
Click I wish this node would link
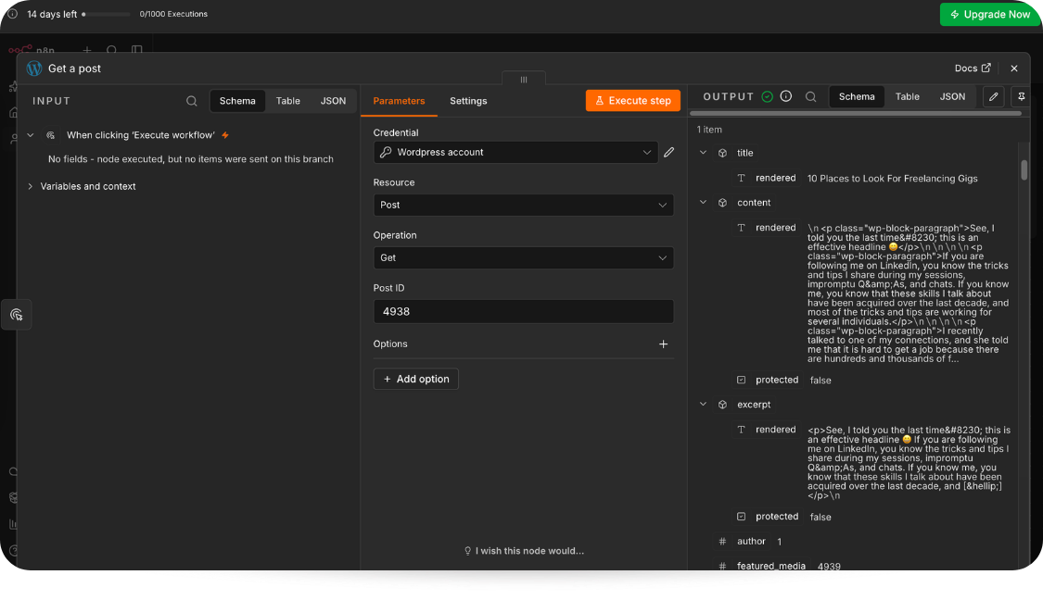coord(524,551)
